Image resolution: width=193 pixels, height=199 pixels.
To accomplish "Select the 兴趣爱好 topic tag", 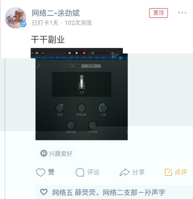I will coord(57,153).
